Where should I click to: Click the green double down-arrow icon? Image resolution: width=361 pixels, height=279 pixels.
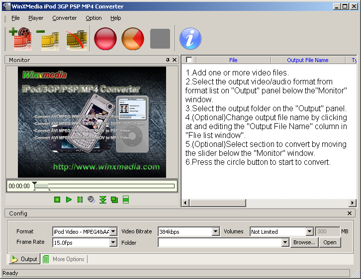point(103,200)
